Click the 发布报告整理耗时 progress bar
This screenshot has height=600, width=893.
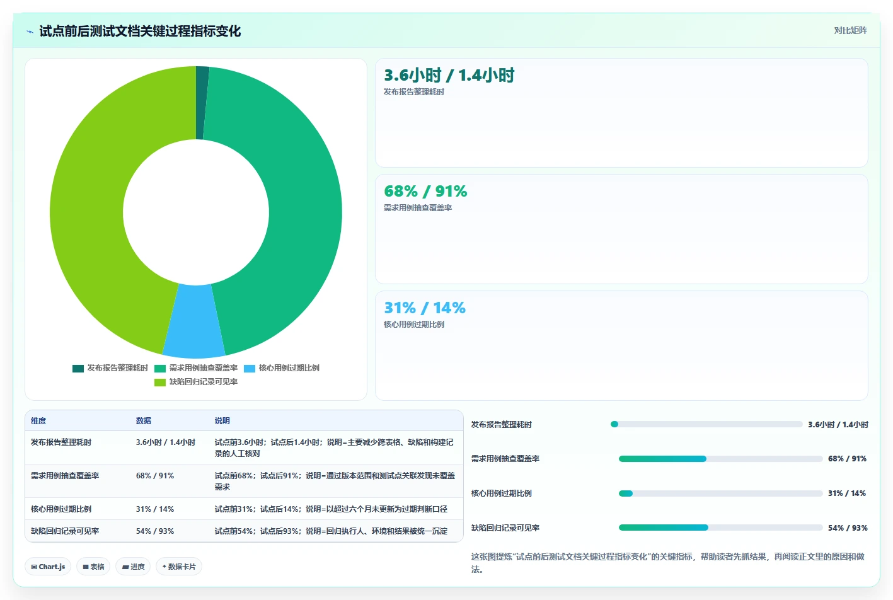(706, 424)
